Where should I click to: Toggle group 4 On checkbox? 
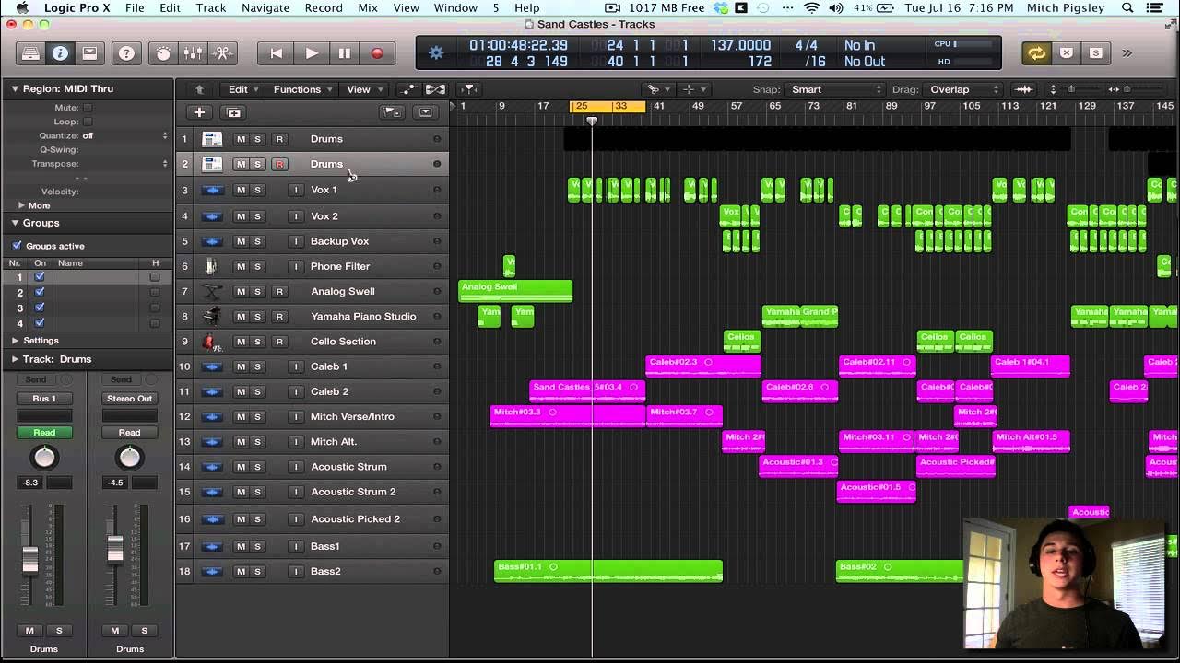pyautogui.click(x=40, y=323)
